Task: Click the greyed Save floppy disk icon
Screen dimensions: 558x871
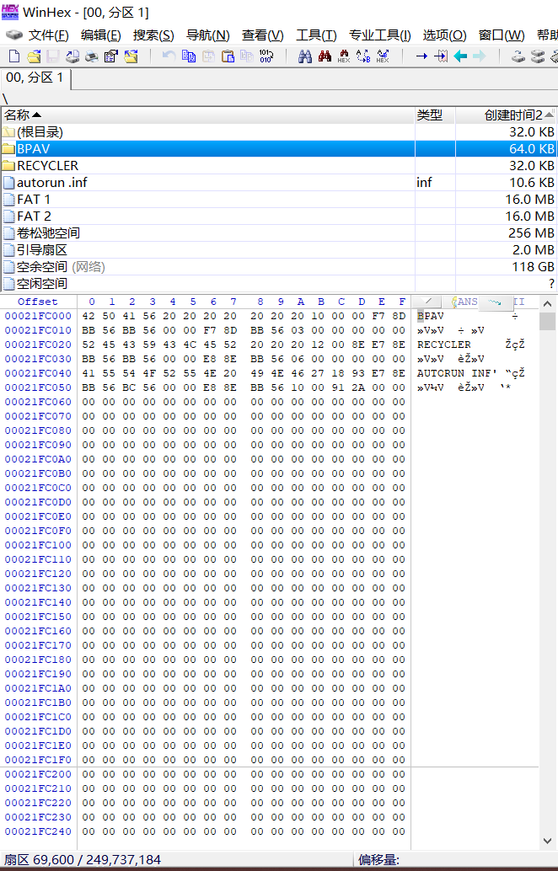Action: [x=52, y=56]
